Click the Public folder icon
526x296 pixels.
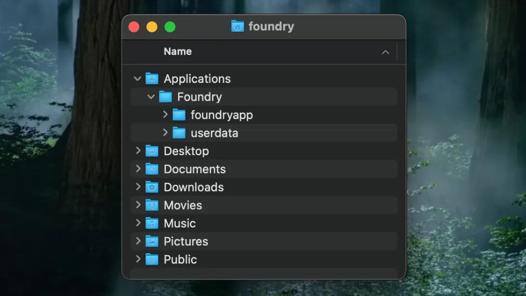[x=152, y=259]
